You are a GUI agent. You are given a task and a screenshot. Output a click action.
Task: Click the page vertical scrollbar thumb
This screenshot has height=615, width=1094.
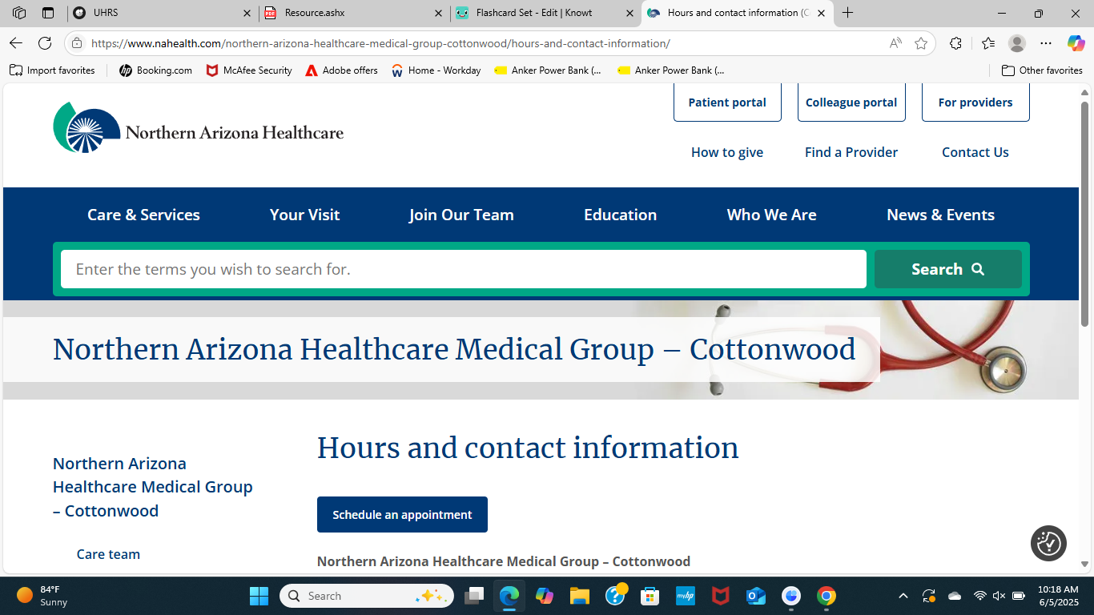coord(1084,214)
